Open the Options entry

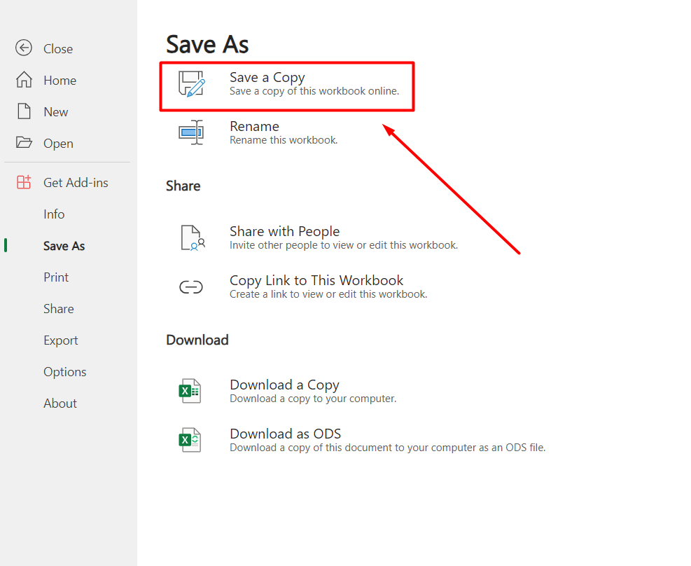[x=65, y=372]
